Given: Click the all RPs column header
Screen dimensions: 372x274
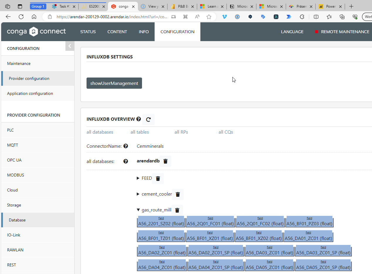Looking at the screenshot, I should click(x=181, y=132).
